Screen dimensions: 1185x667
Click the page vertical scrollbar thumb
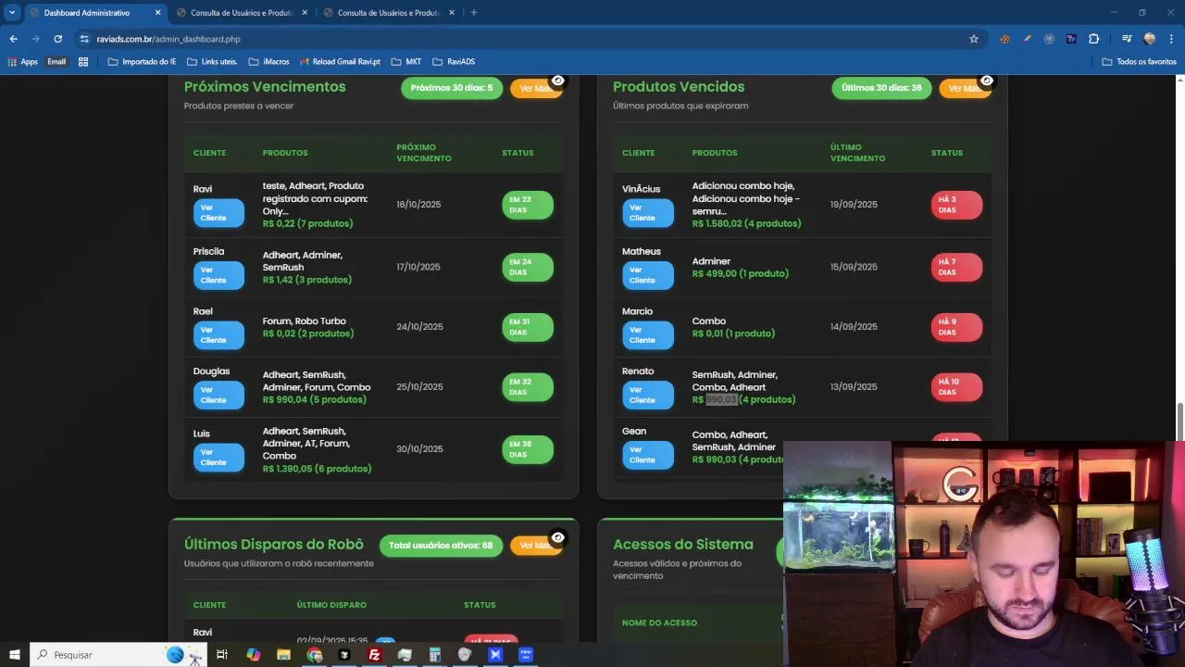coord(1179,422)
